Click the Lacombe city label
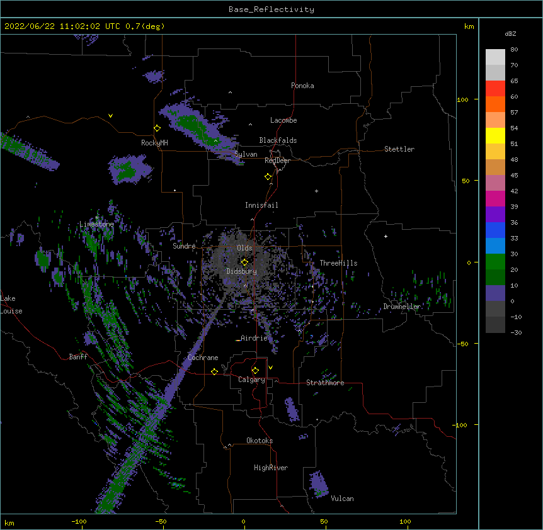543x530 pixels. pos(283,120)
